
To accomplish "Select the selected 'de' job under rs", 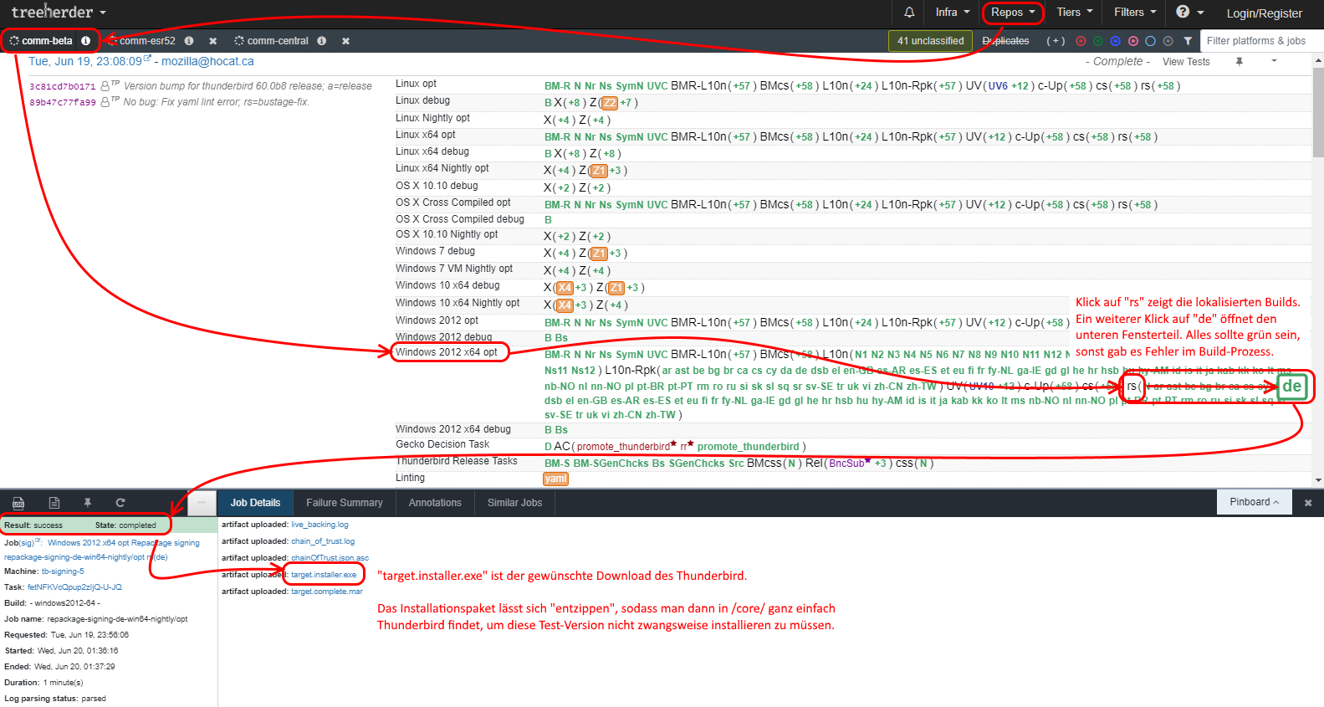I will 1292,386.
